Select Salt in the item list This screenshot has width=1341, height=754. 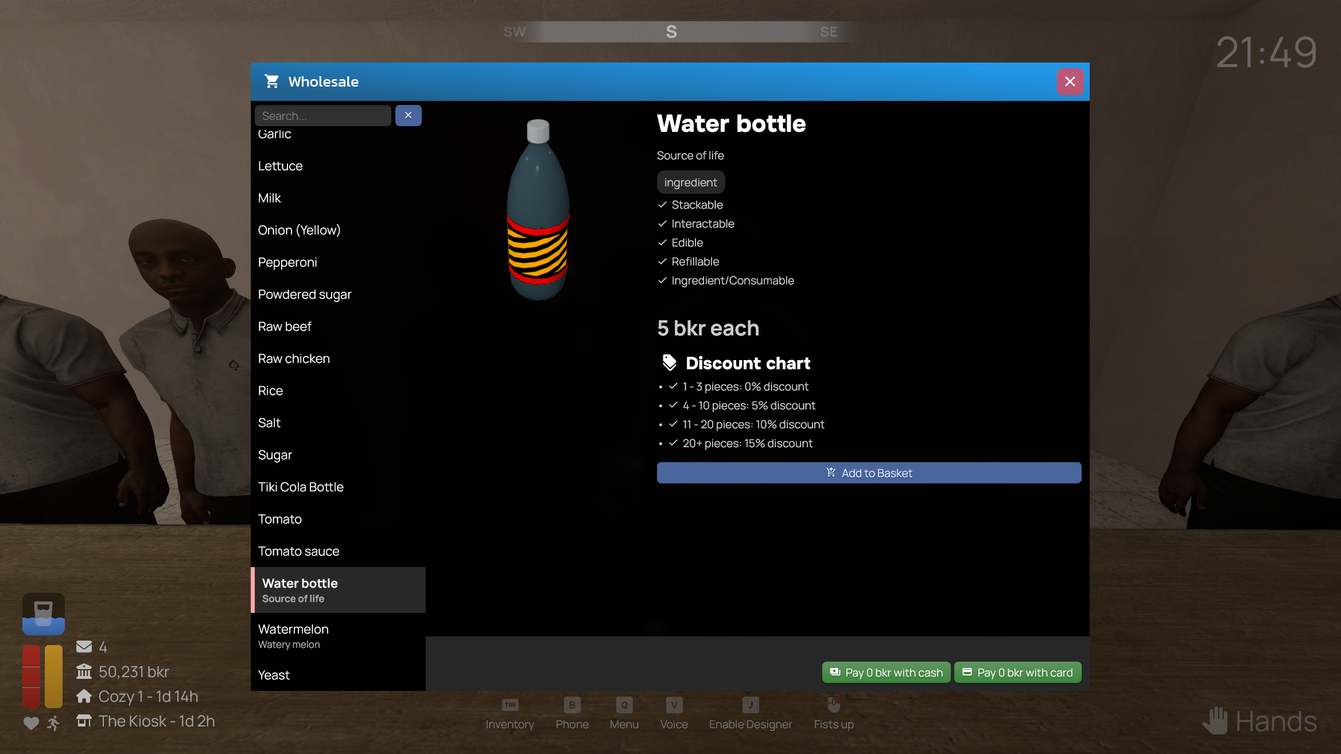tap(338, 423)
